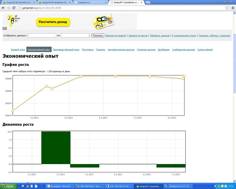Click the large green bar at 3.2.2013

click(x=56, y=148)
